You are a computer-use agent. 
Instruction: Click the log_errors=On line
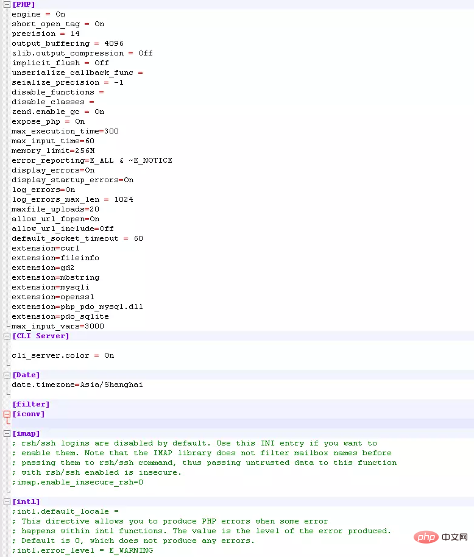[x=43, y=190]
